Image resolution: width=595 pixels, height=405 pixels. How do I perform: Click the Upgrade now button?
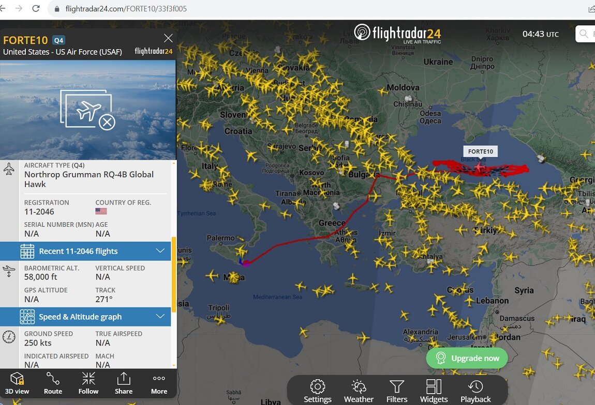click(x=467, y=358)
